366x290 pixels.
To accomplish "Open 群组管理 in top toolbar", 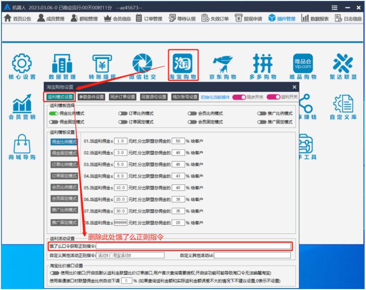I will pos(84,18).
